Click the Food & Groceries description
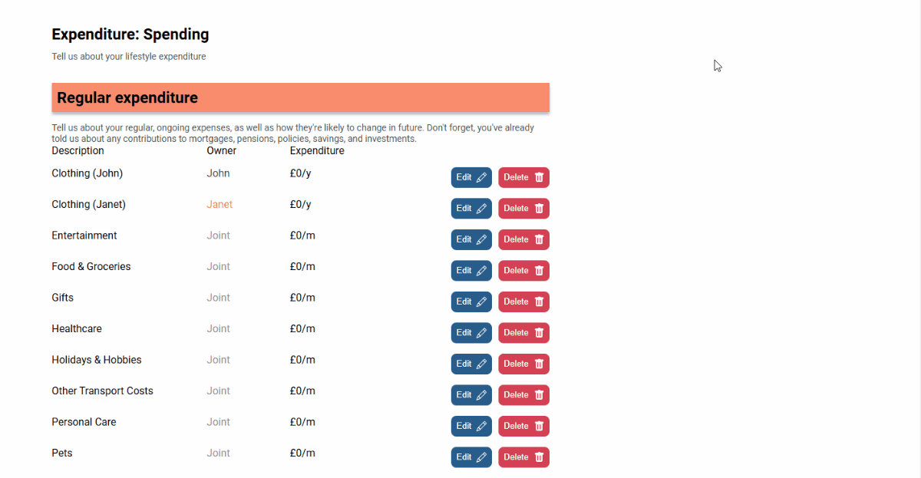The width and height of the screenshot is (921, 478). point(91,267)
